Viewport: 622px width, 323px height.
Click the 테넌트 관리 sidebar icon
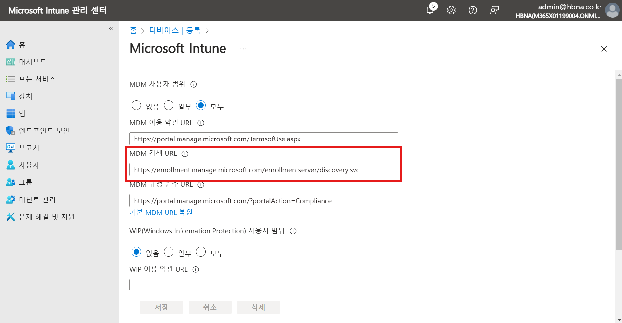pyautogui.click(x=10, y=199)
